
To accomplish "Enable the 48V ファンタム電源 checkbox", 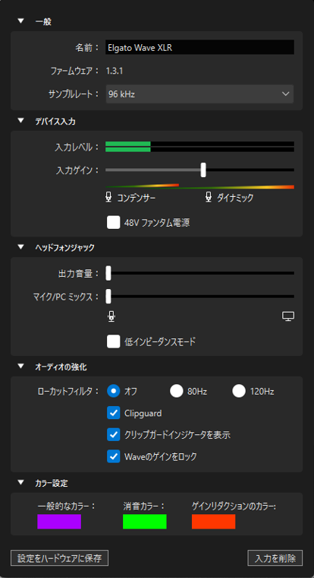I will click(114, 223).
